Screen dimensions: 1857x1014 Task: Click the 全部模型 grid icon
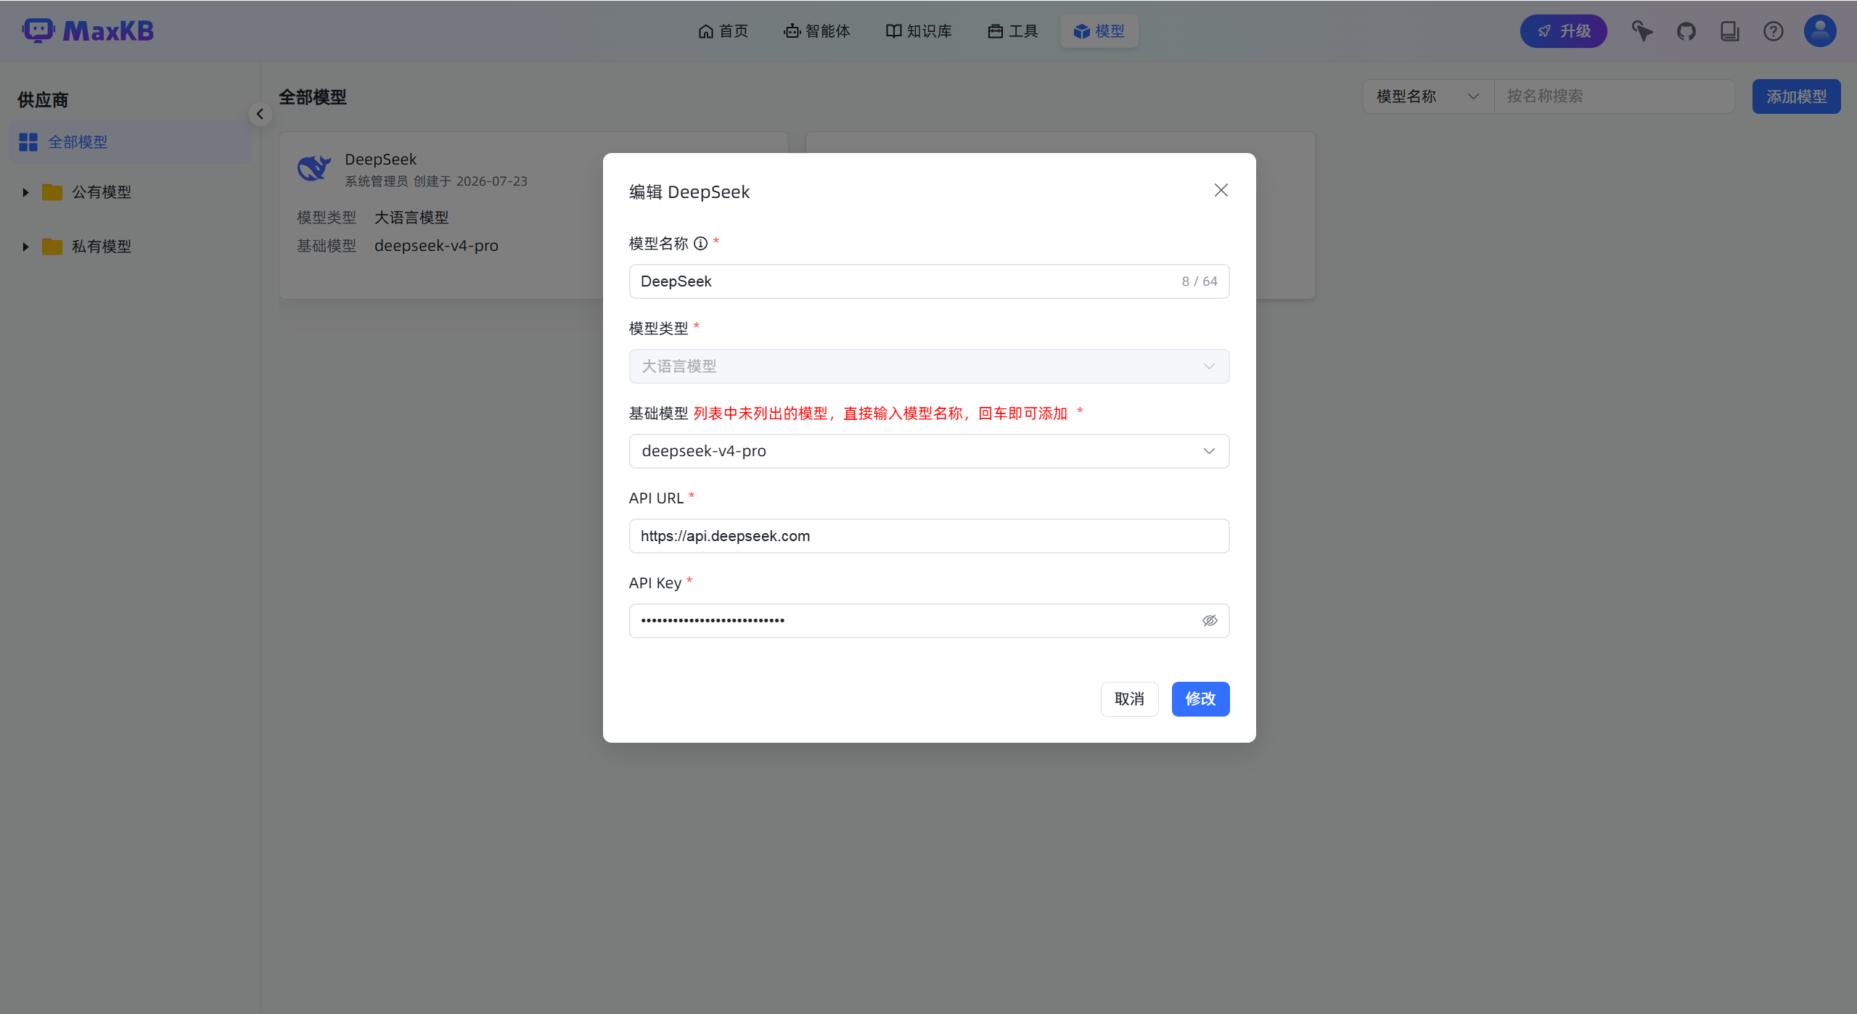point(28,142)
